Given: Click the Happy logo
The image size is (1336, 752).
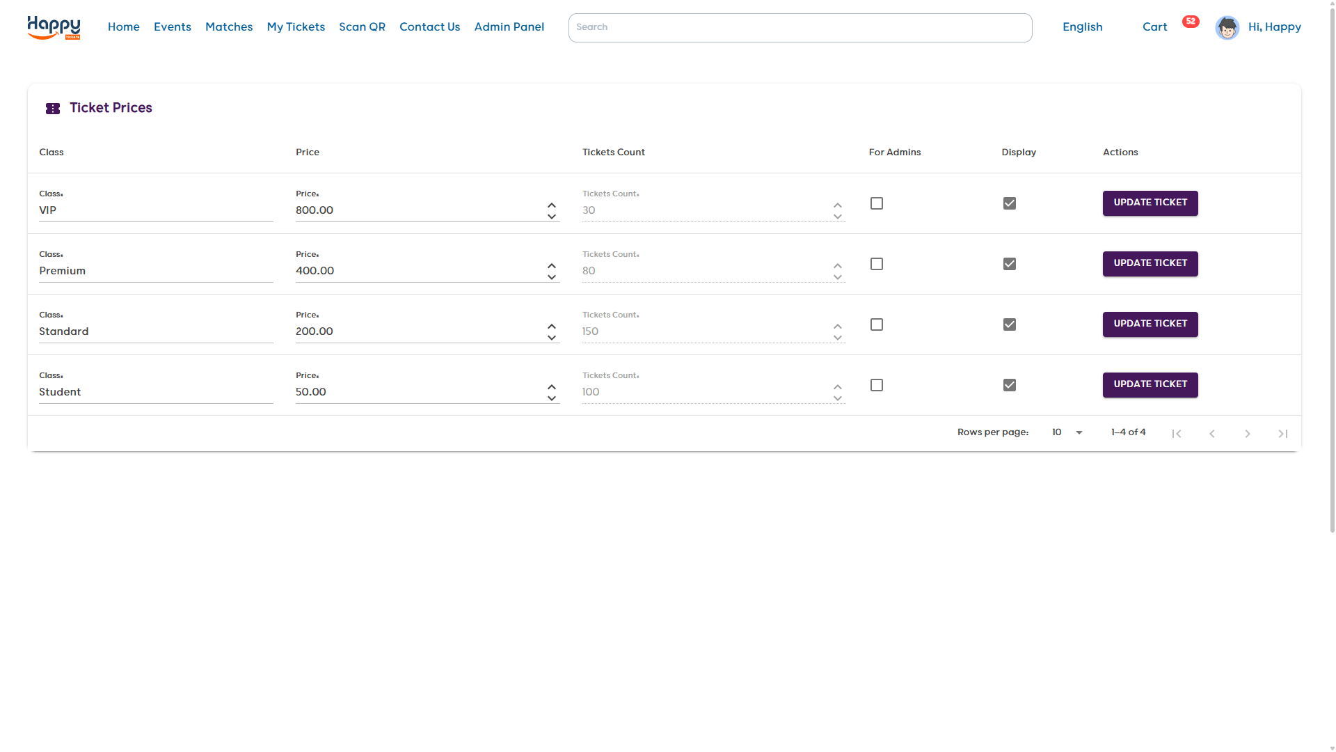Looking at the screenshot, I should tap(54, 28).
